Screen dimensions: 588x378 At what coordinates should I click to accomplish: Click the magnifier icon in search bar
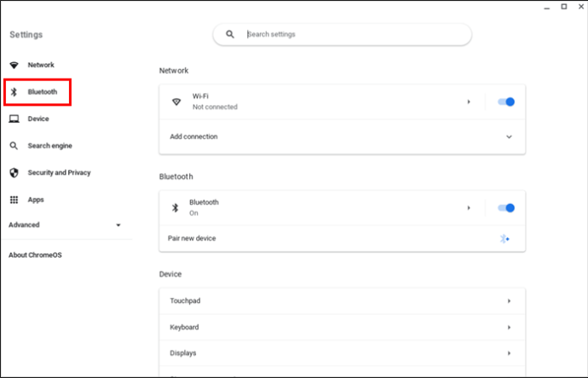[230, 34]
